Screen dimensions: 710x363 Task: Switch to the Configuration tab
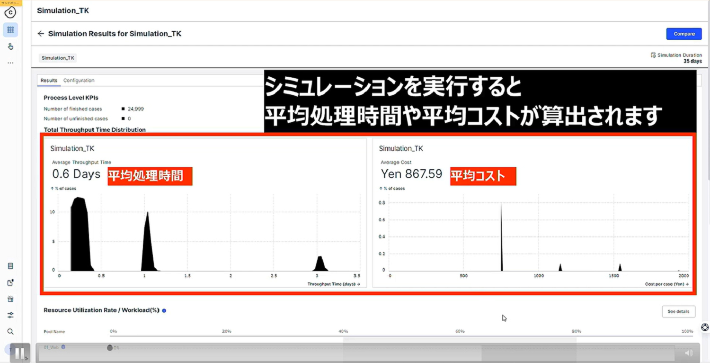pyautogui.click(x=79, y=81)
